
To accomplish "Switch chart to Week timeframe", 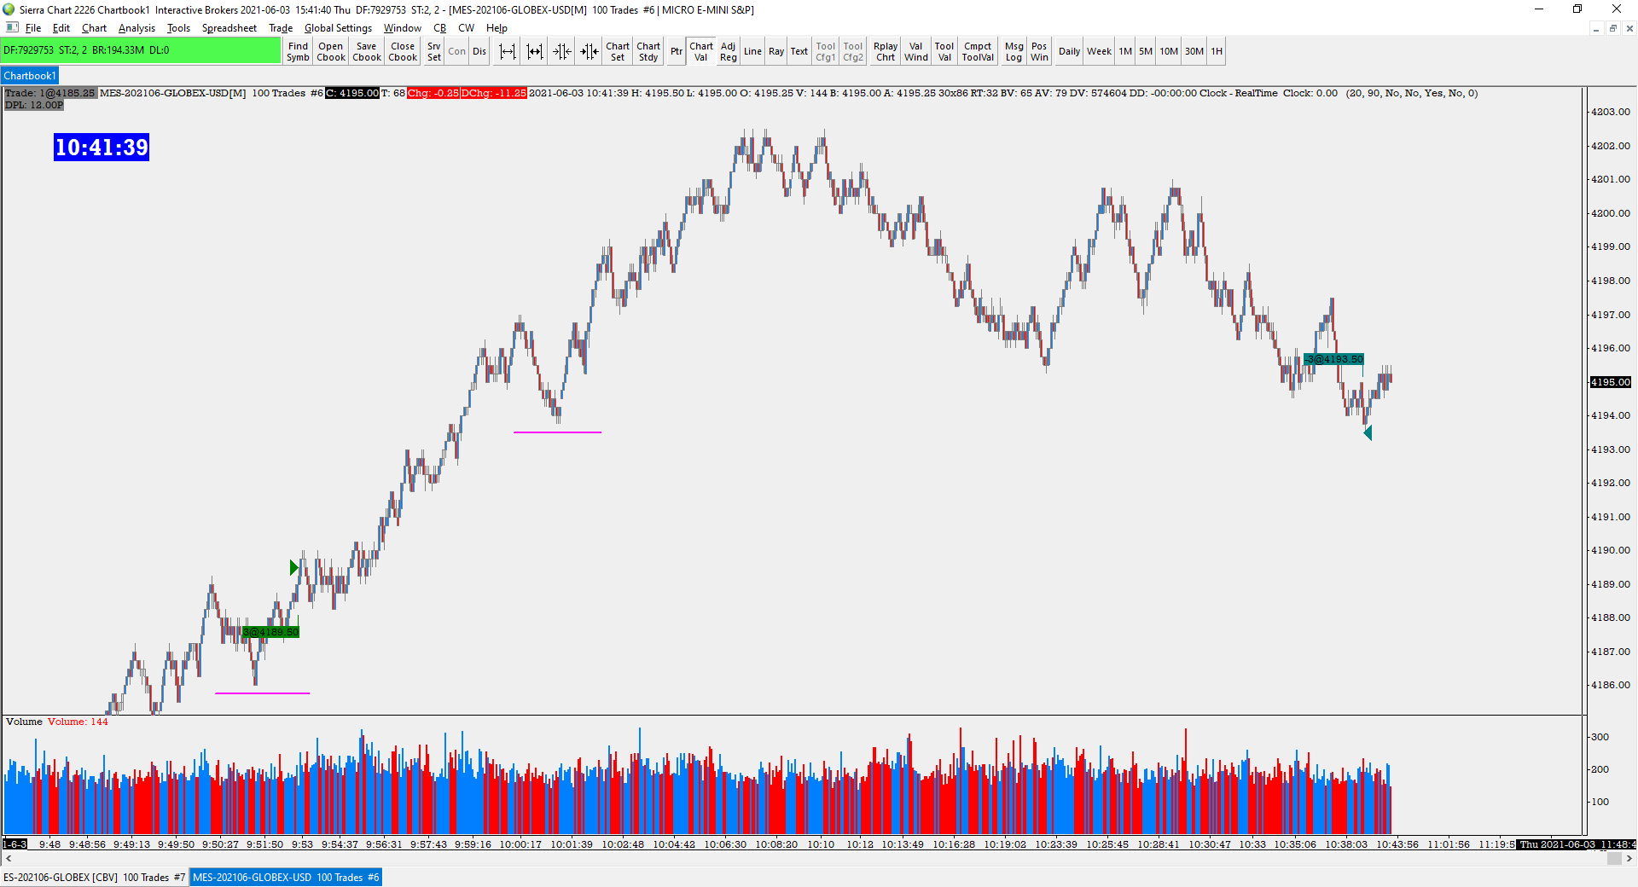I will coord(1099,51).
